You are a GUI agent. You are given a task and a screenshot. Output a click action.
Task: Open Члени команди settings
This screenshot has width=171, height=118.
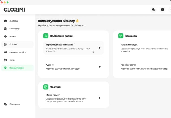[129, 45]
